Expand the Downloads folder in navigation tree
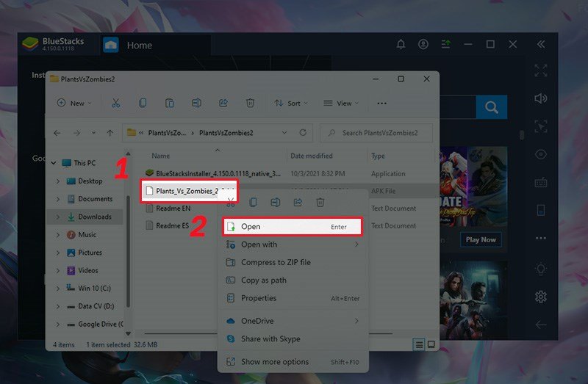 pyautogui.click(x=58, y=217)
